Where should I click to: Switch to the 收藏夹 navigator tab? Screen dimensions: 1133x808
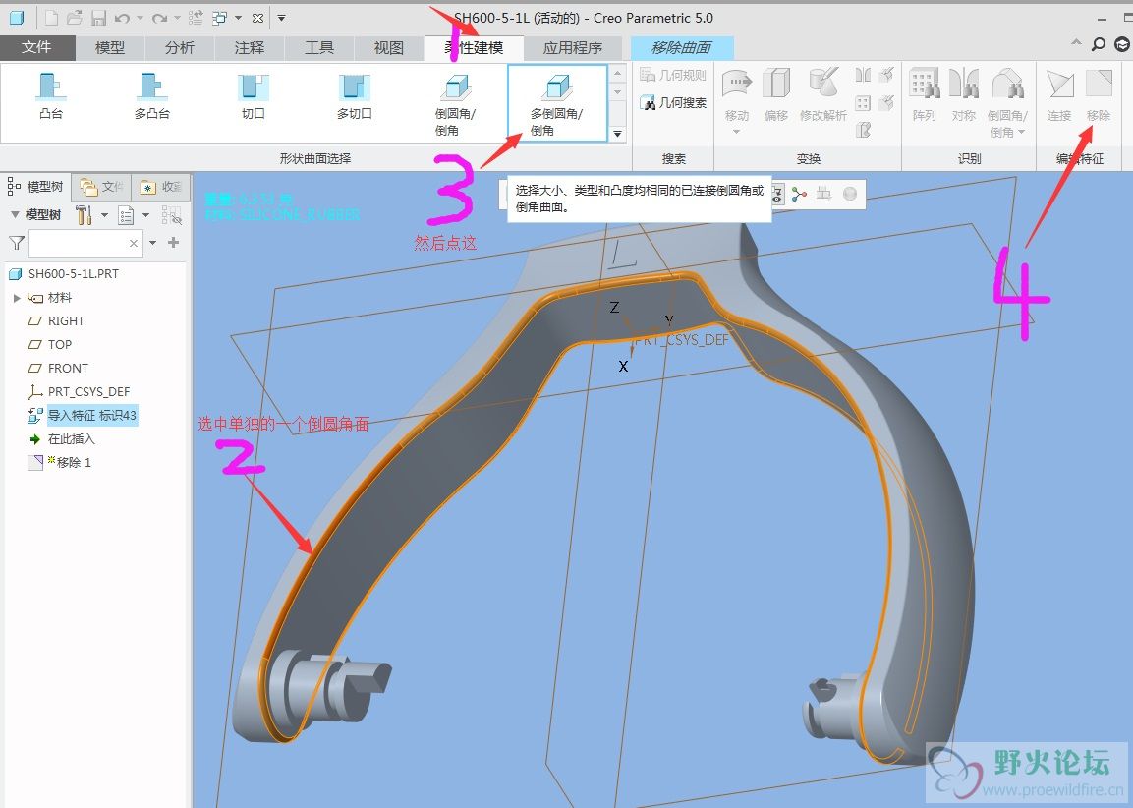pyautogui.click(x=160, y=187)
